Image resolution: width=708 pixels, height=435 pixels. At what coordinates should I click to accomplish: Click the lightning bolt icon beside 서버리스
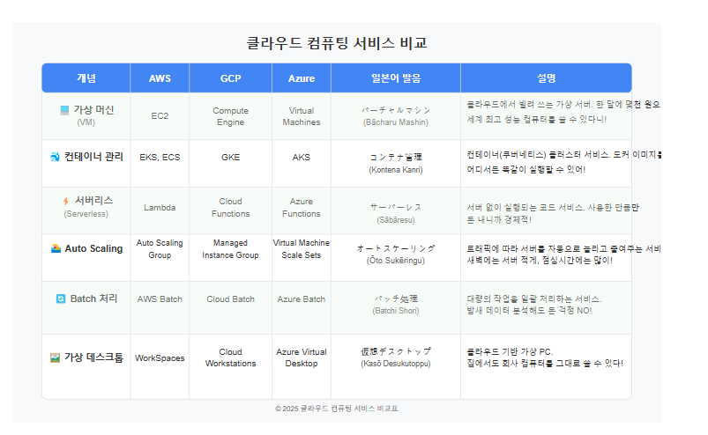click(66, 201)
